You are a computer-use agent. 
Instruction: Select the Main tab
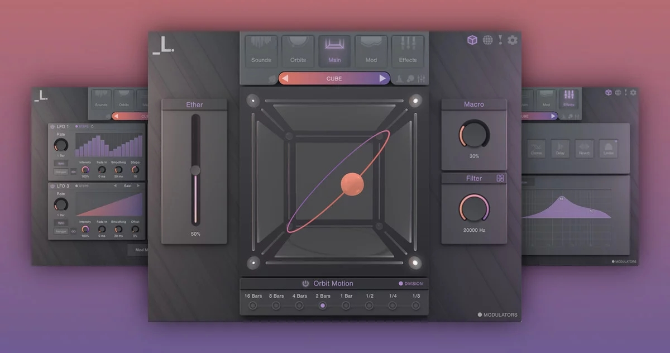[x=334, y=50]
